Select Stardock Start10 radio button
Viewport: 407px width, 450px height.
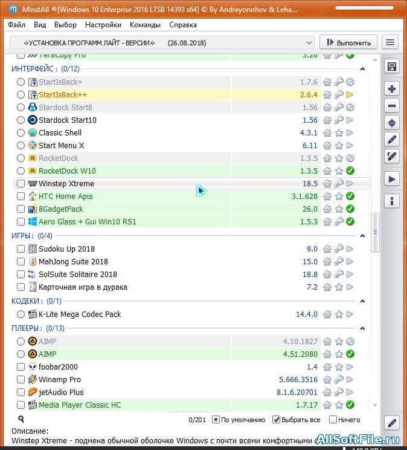coord(21,120)
